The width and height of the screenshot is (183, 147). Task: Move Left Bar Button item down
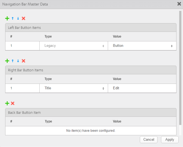click(18, 19)
